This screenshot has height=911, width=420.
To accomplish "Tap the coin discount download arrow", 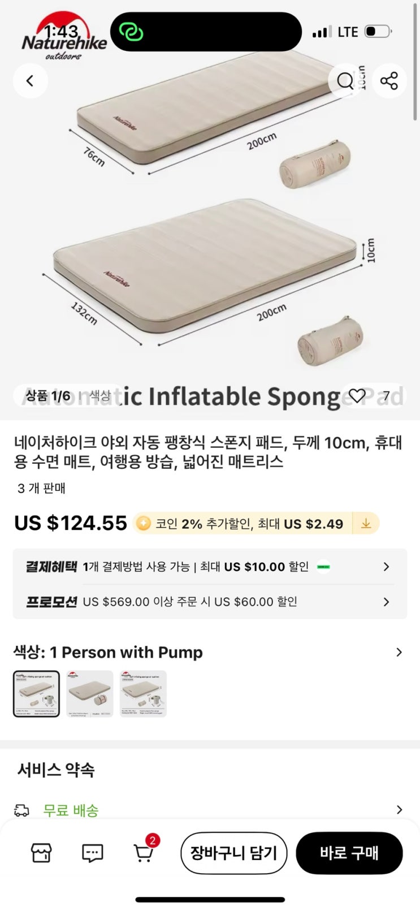I will (366, 524).
